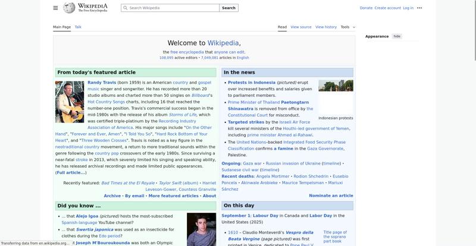The width and height of the screenshot is (476, 246).
Task: Click the neotraditional country link
Action: (x=77, y=147)
